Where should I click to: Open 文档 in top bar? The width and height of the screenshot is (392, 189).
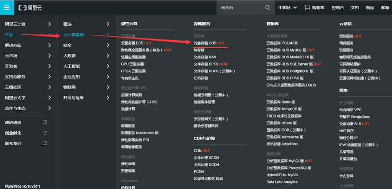pos(355,8)
